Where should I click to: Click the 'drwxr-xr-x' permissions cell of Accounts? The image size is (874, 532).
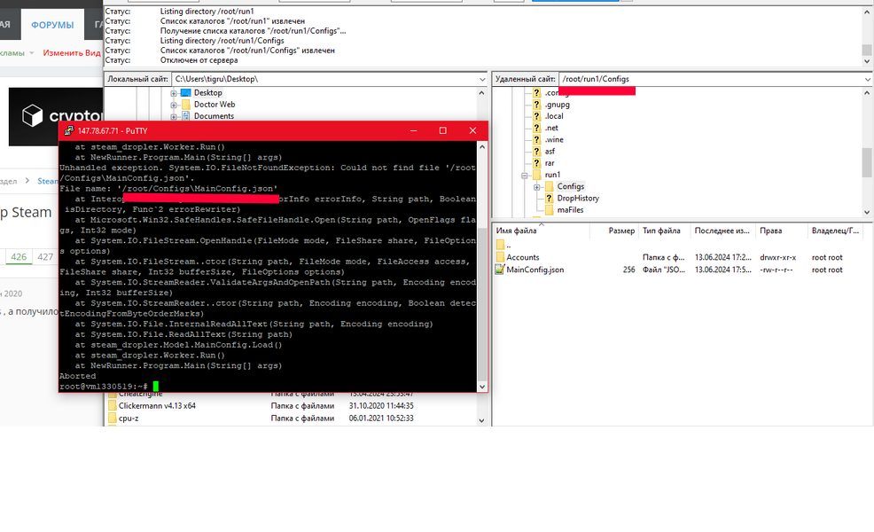(x=777, y=257)
